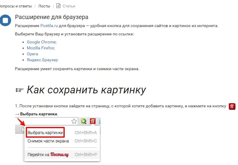The image size is (238, 165).
Task: Select Выбрать картинки menu entry
Action: (x=45, y=133)
